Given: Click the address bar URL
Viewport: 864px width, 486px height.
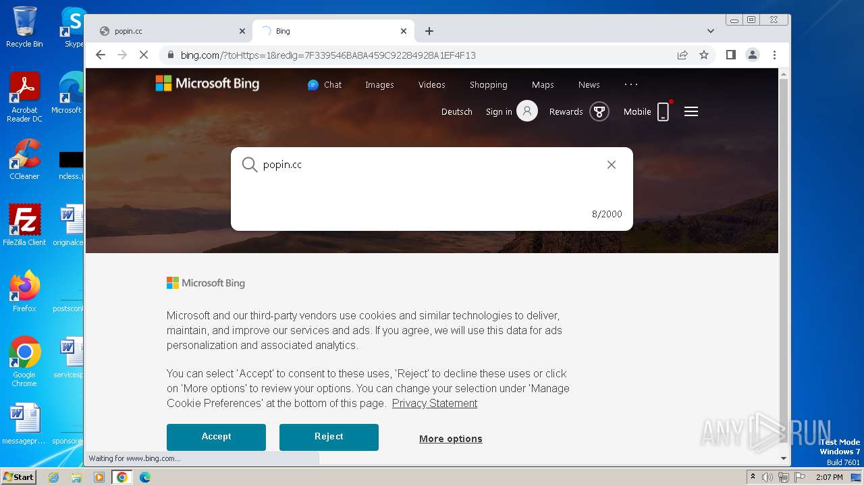Looking at the screenshot, I should [x=328, y=55].
